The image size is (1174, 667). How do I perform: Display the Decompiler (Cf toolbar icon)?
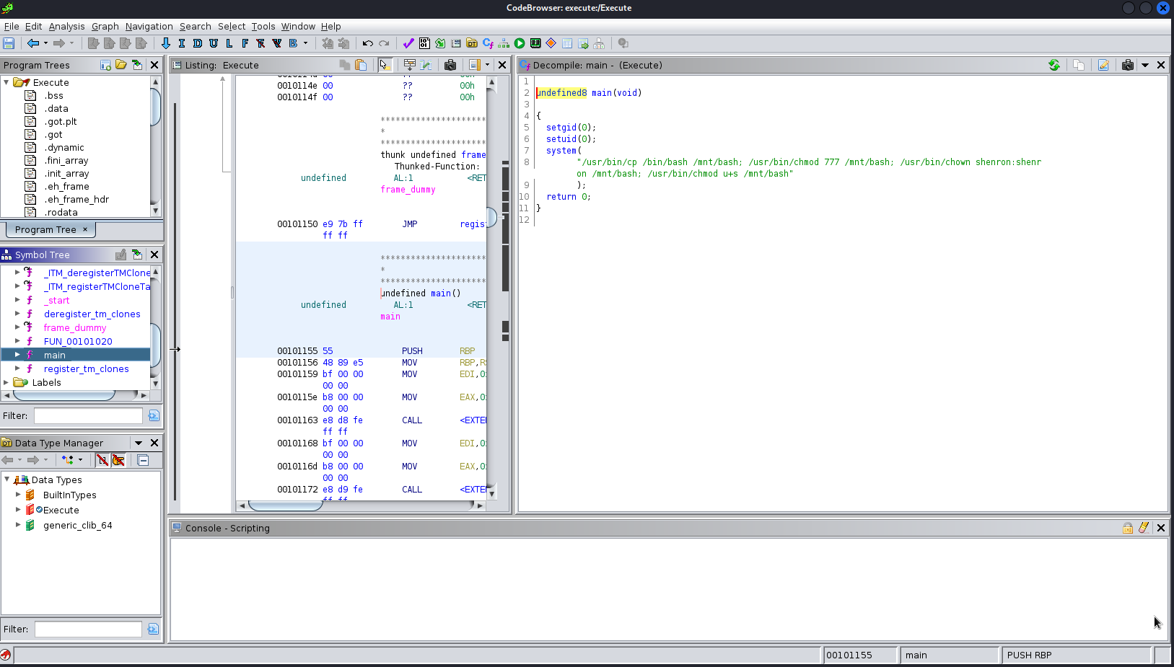pos(488,43)
